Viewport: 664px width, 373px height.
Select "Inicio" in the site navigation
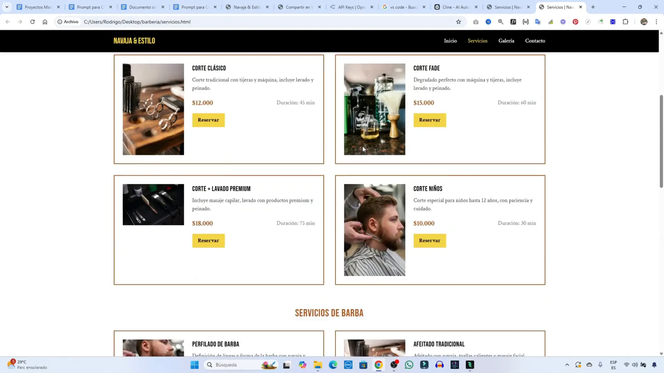(450, 40)
